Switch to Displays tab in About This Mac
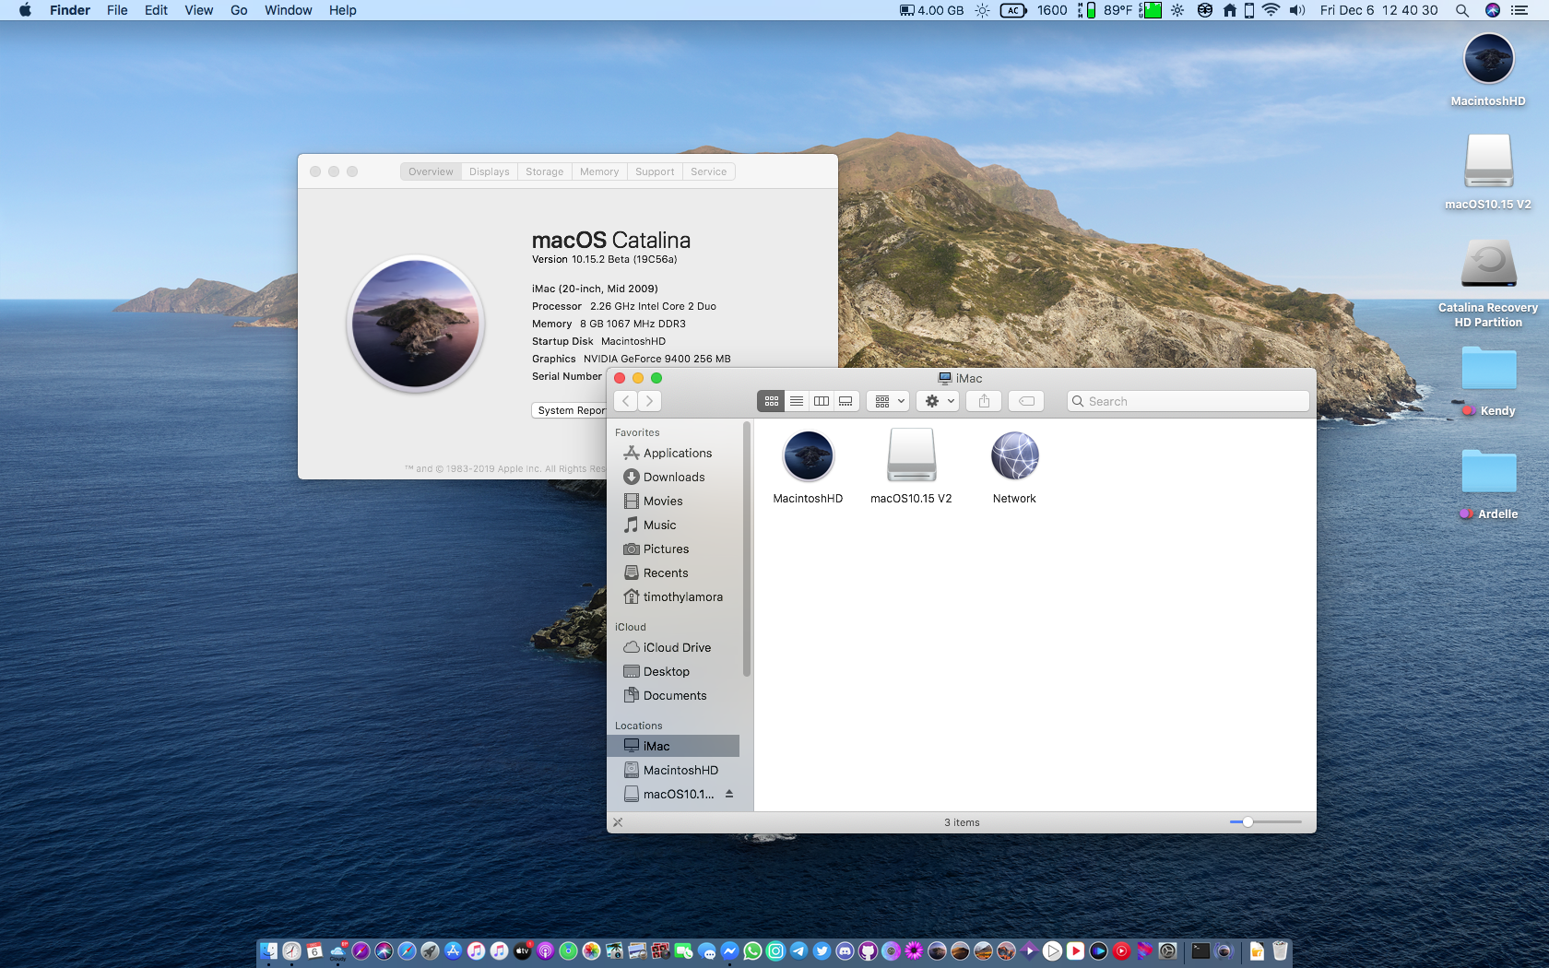Screen dimensions: 1549x968 coord(489,171)
